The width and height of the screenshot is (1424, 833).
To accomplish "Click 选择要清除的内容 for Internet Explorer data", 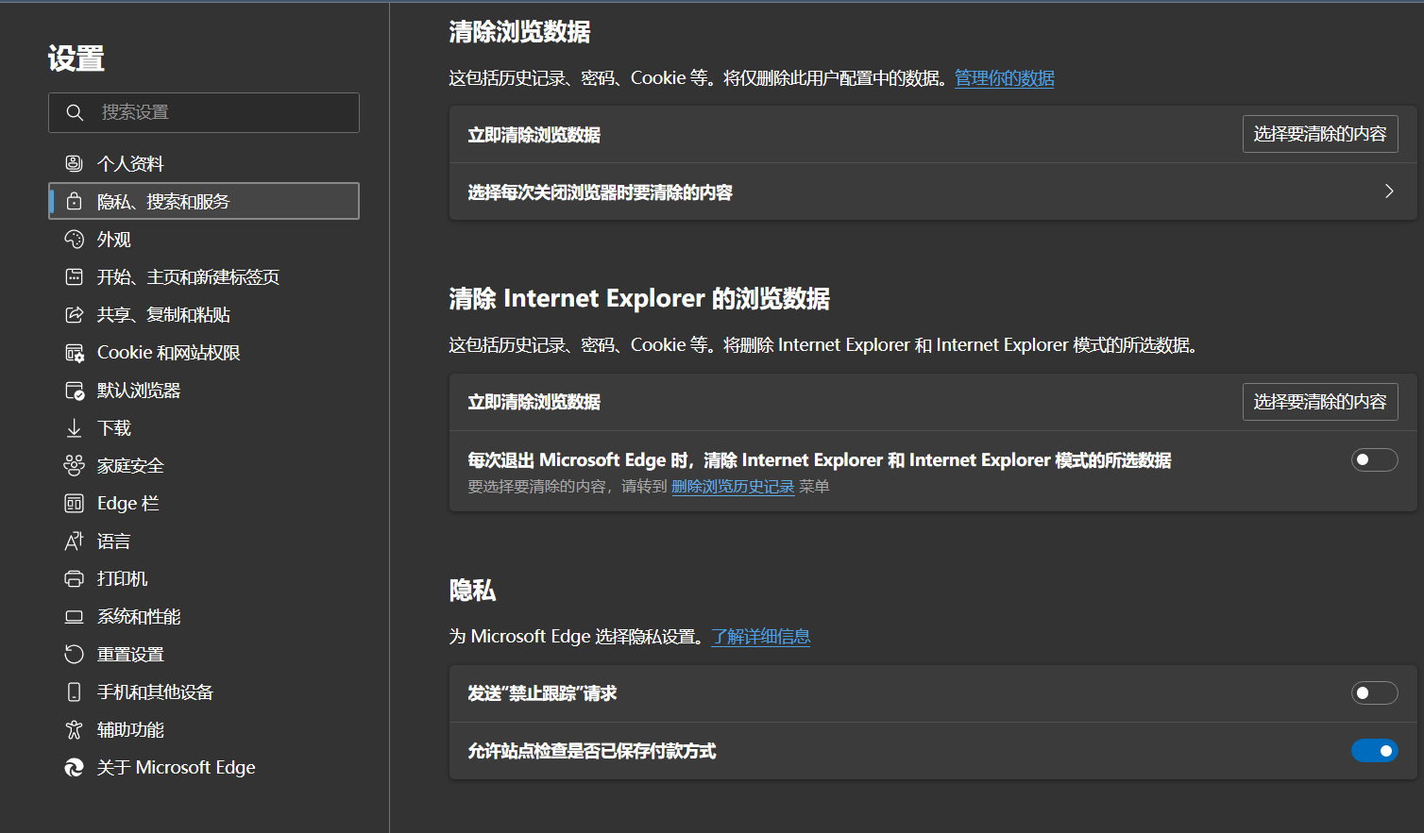I will click(1320, 401).
